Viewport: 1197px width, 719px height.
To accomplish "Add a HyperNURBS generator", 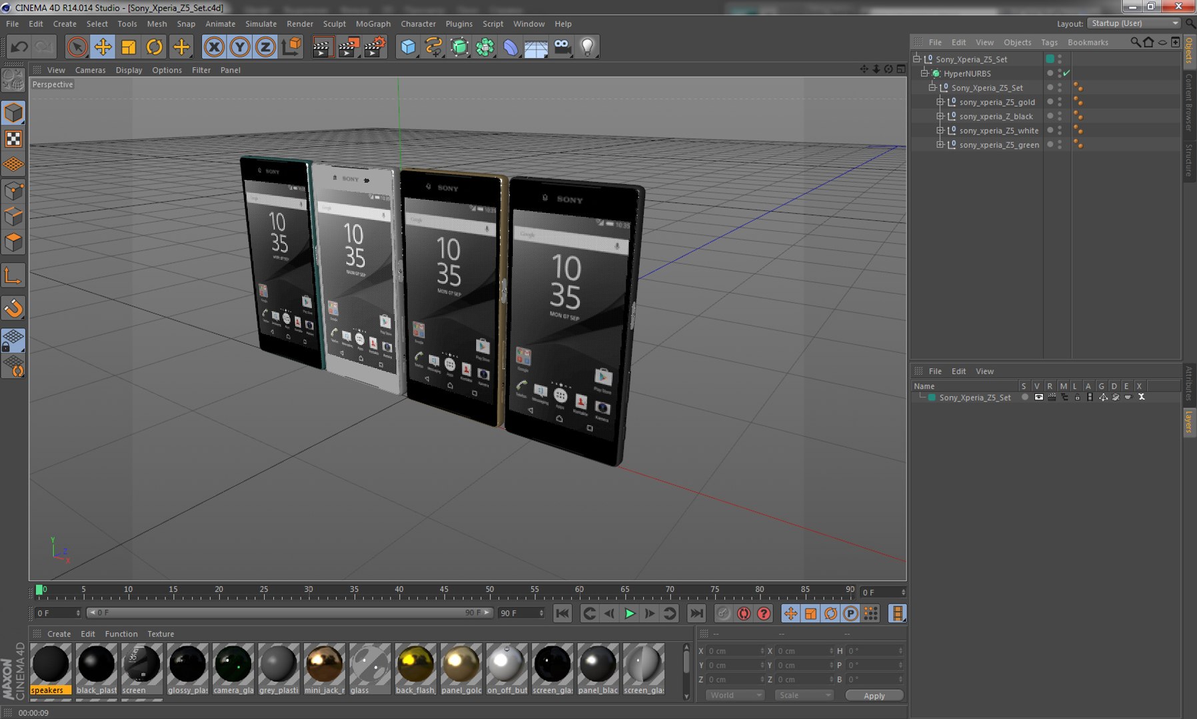I will [x=459, y=47].
